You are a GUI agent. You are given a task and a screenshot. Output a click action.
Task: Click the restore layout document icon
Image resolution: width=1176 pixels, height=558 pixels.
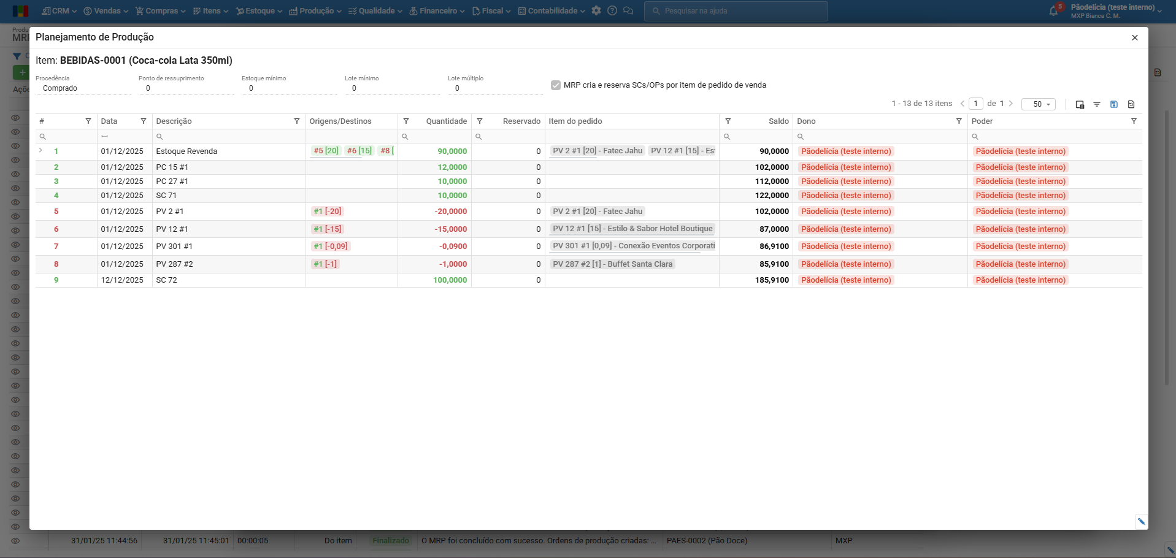tap(1131, 104)
